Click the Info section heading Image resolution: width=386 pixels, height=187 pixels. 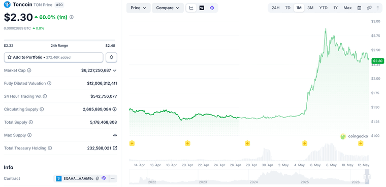click(9, 167)
